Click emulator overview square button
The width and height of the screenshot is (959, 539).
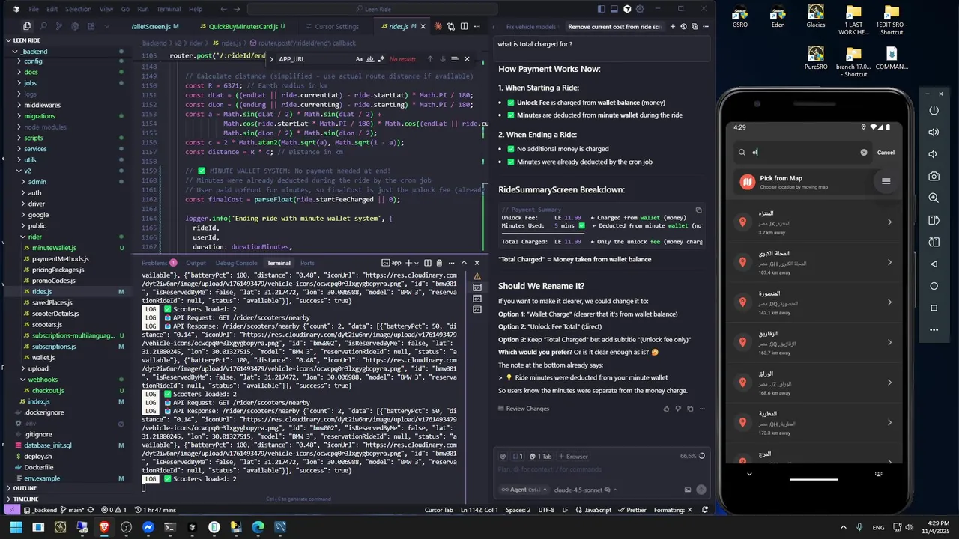click(x=934, y=308)
